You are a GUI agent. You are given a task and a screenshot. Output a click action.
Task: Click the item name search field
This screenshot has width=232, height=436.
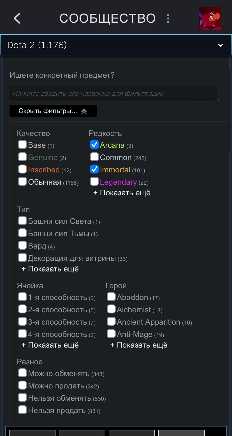(x=114, y=93)
